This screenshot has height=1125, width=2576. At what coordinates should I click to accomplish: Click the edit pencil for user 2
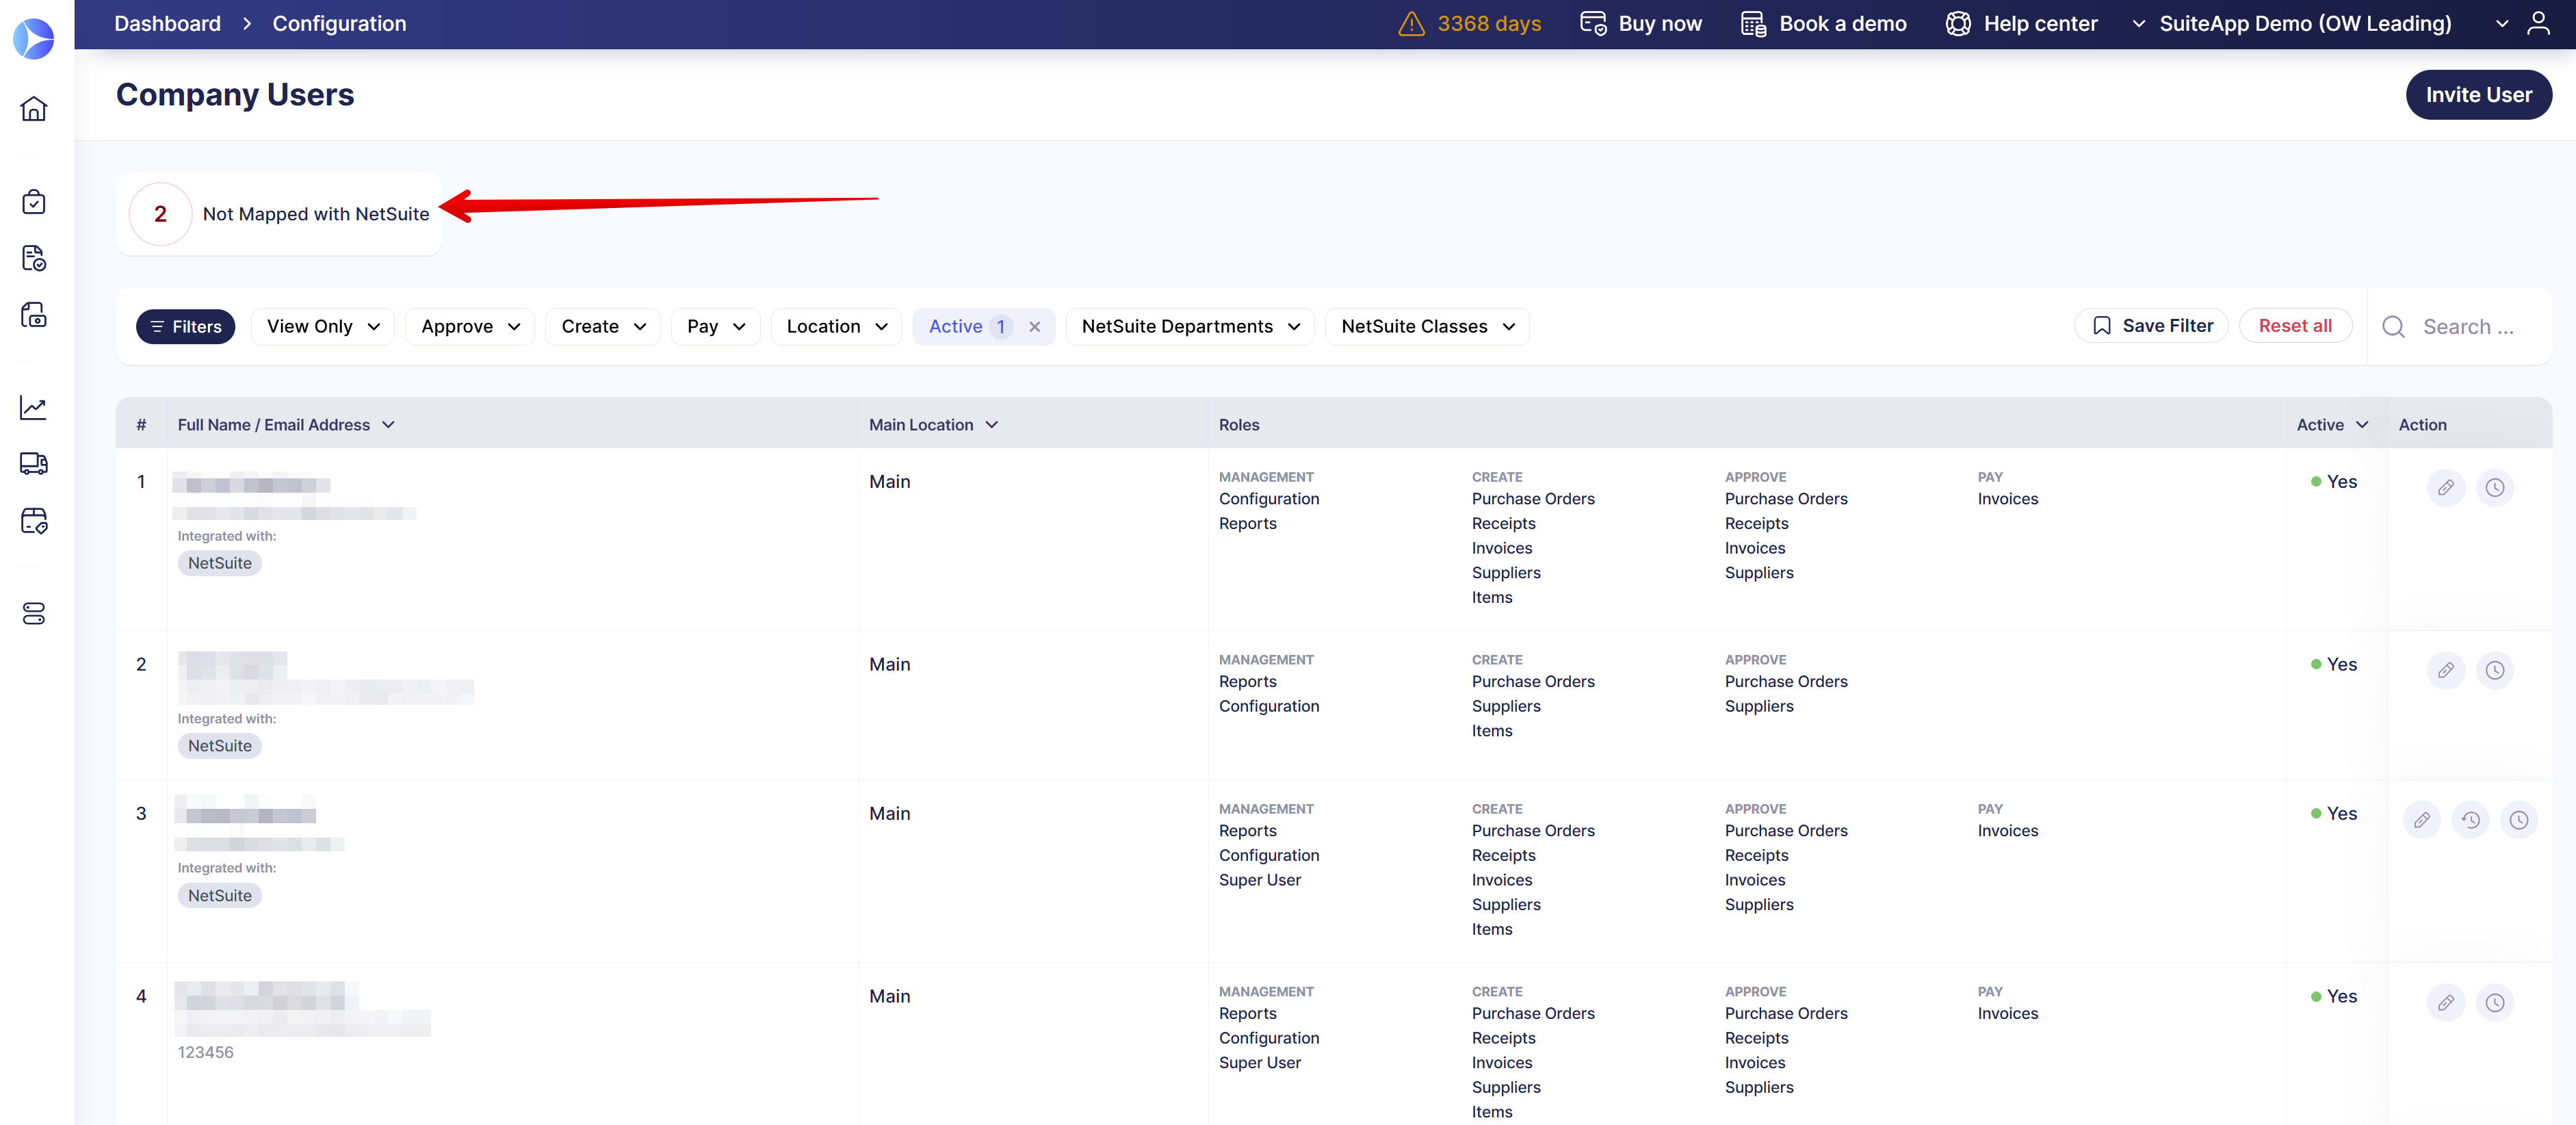[2445, 671]
